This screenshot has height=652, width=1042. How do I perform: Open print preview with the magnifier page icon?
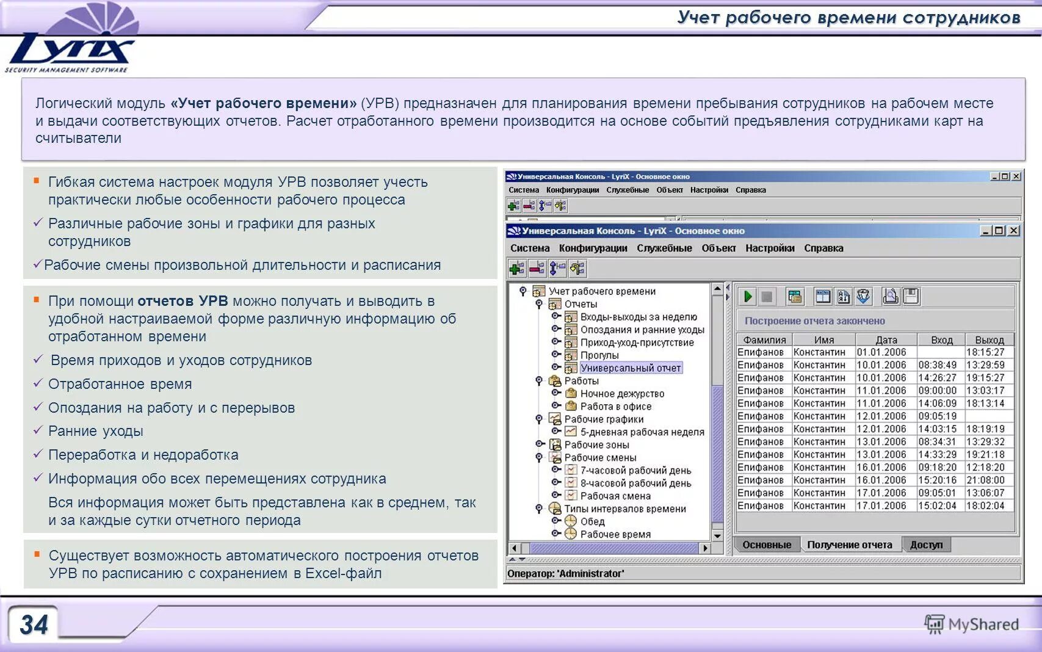891,297
